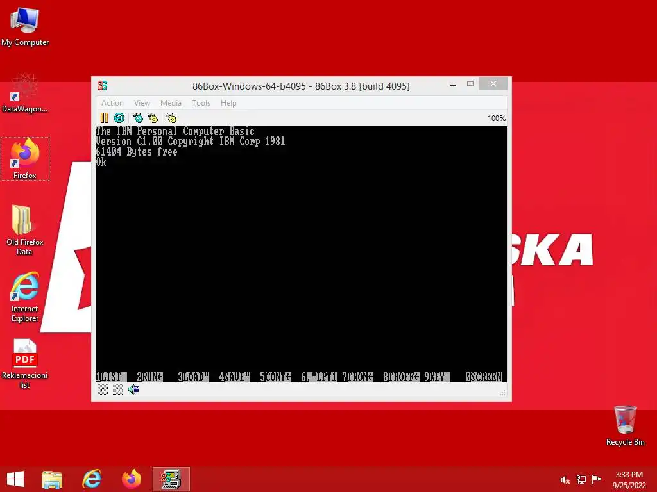Send Ctrl+Alt+Del via the toolbar icon
This screenshot has width=657, height=492.
coord(138,118)
